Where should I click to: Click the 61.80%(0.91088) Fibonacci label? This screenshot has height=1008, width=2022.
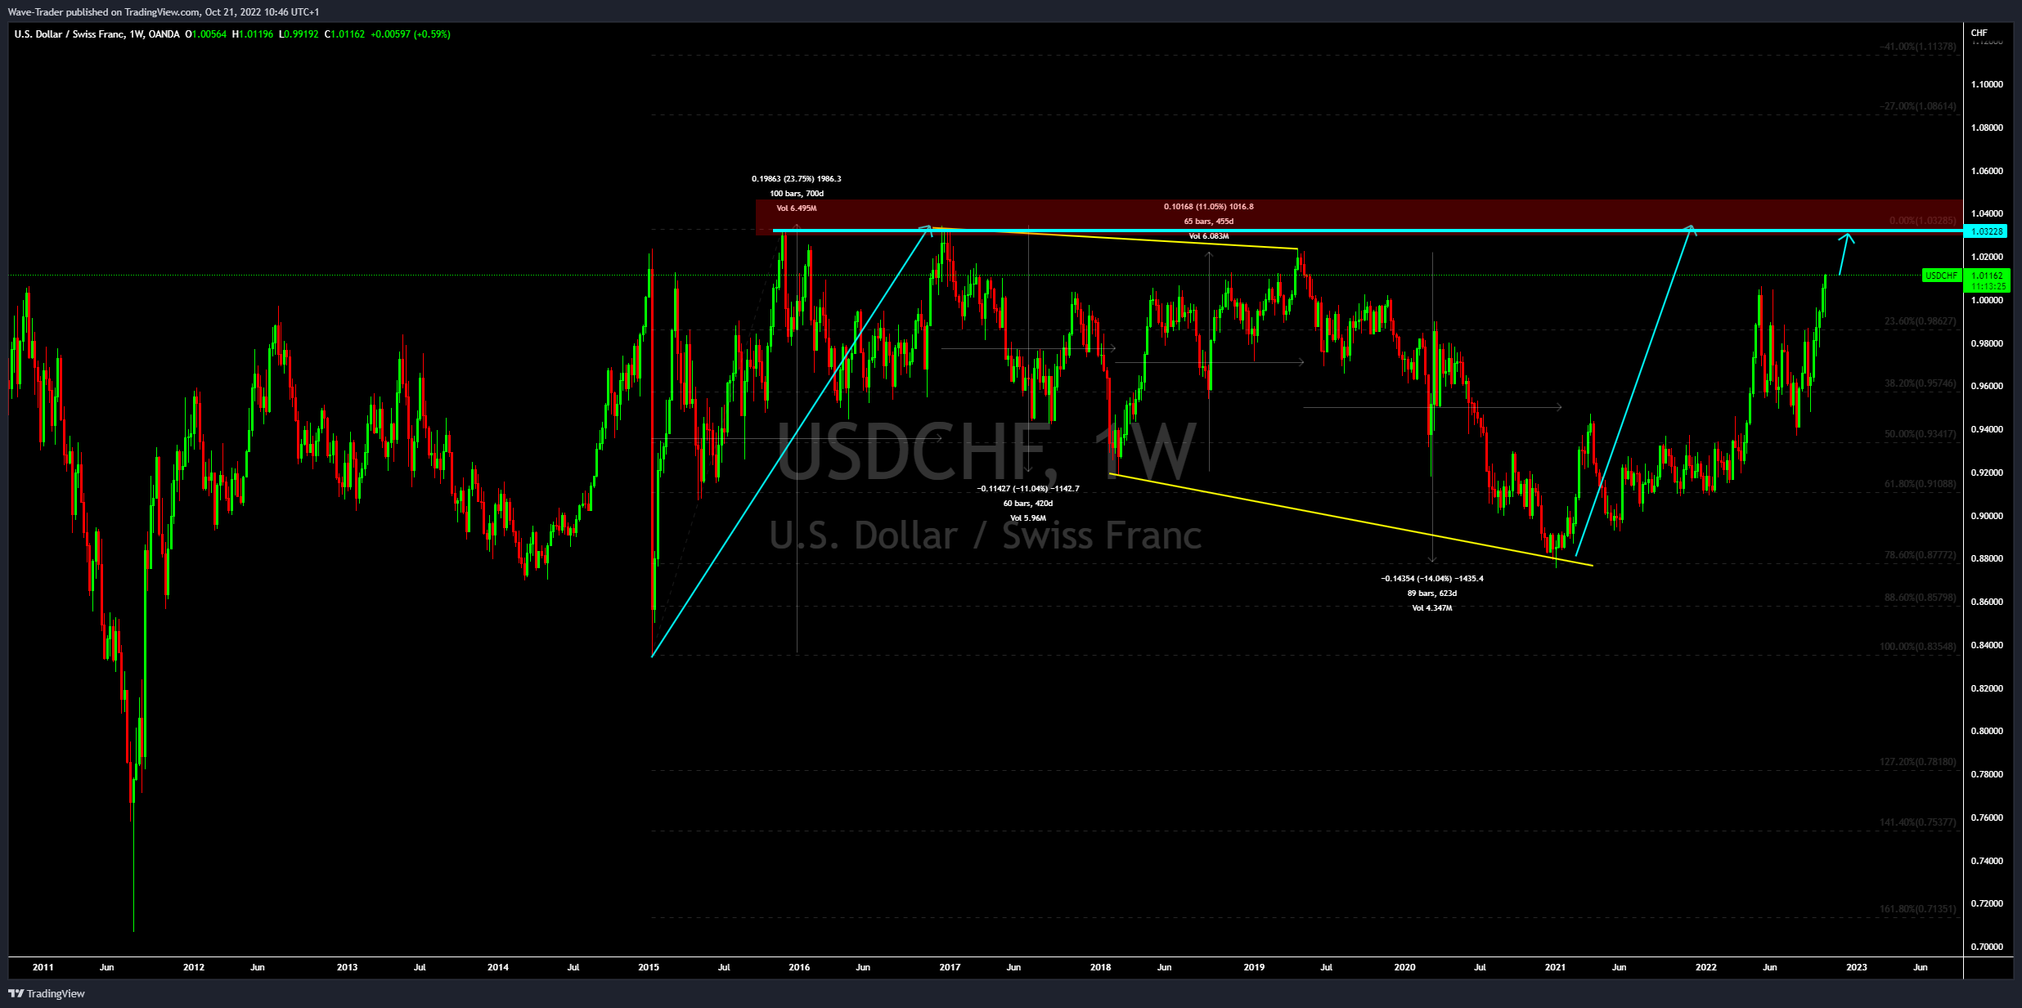(x=1920, y=484)
